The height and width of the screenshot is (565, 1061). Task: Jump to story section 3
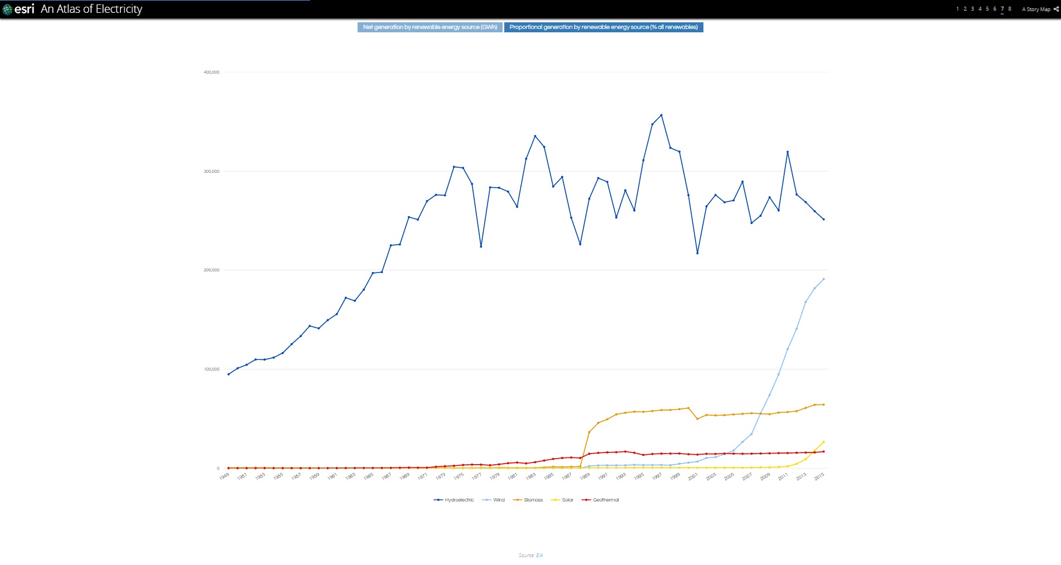[x=972, y=9]
